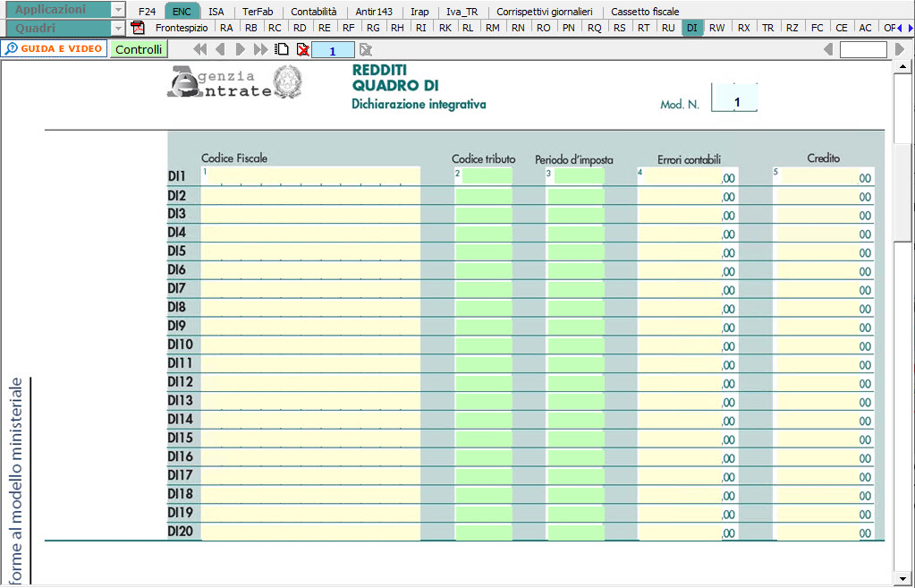Screen dimensions: 915x588
Task: Click the DI20 Codice Fiscale field
Action: 310,532
